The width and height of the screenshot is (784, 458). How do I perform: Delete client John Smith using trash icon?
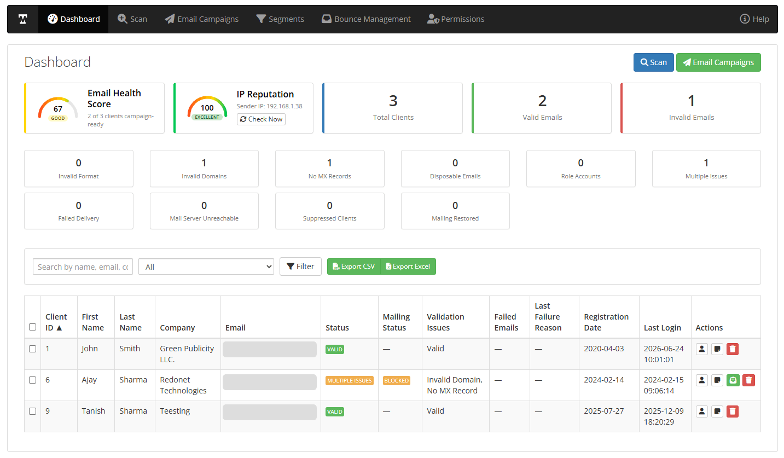pyautogui.click(x=733, y=349)
